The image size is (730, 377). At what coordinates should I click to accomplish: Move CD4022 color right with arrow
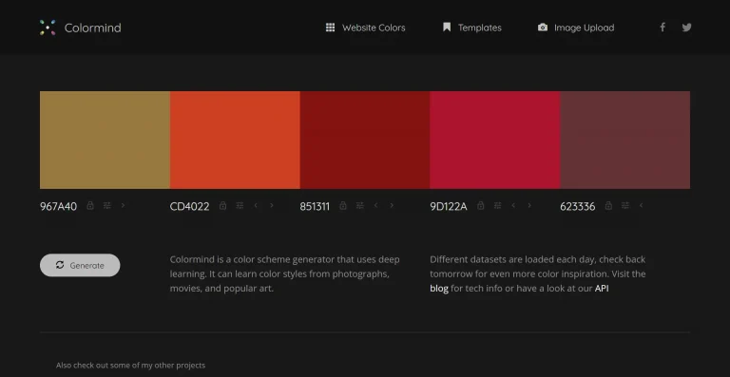tap(272, 205)
